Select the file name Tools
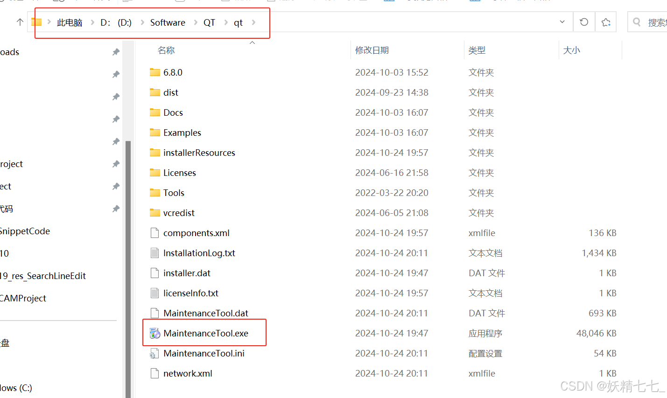The image size is (667, 398). pyautogui.click(x=174, y=193)
